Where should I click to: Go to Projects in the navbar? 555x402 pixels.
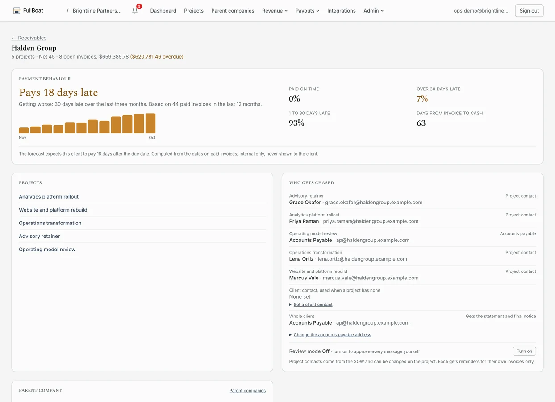point(194,11)
